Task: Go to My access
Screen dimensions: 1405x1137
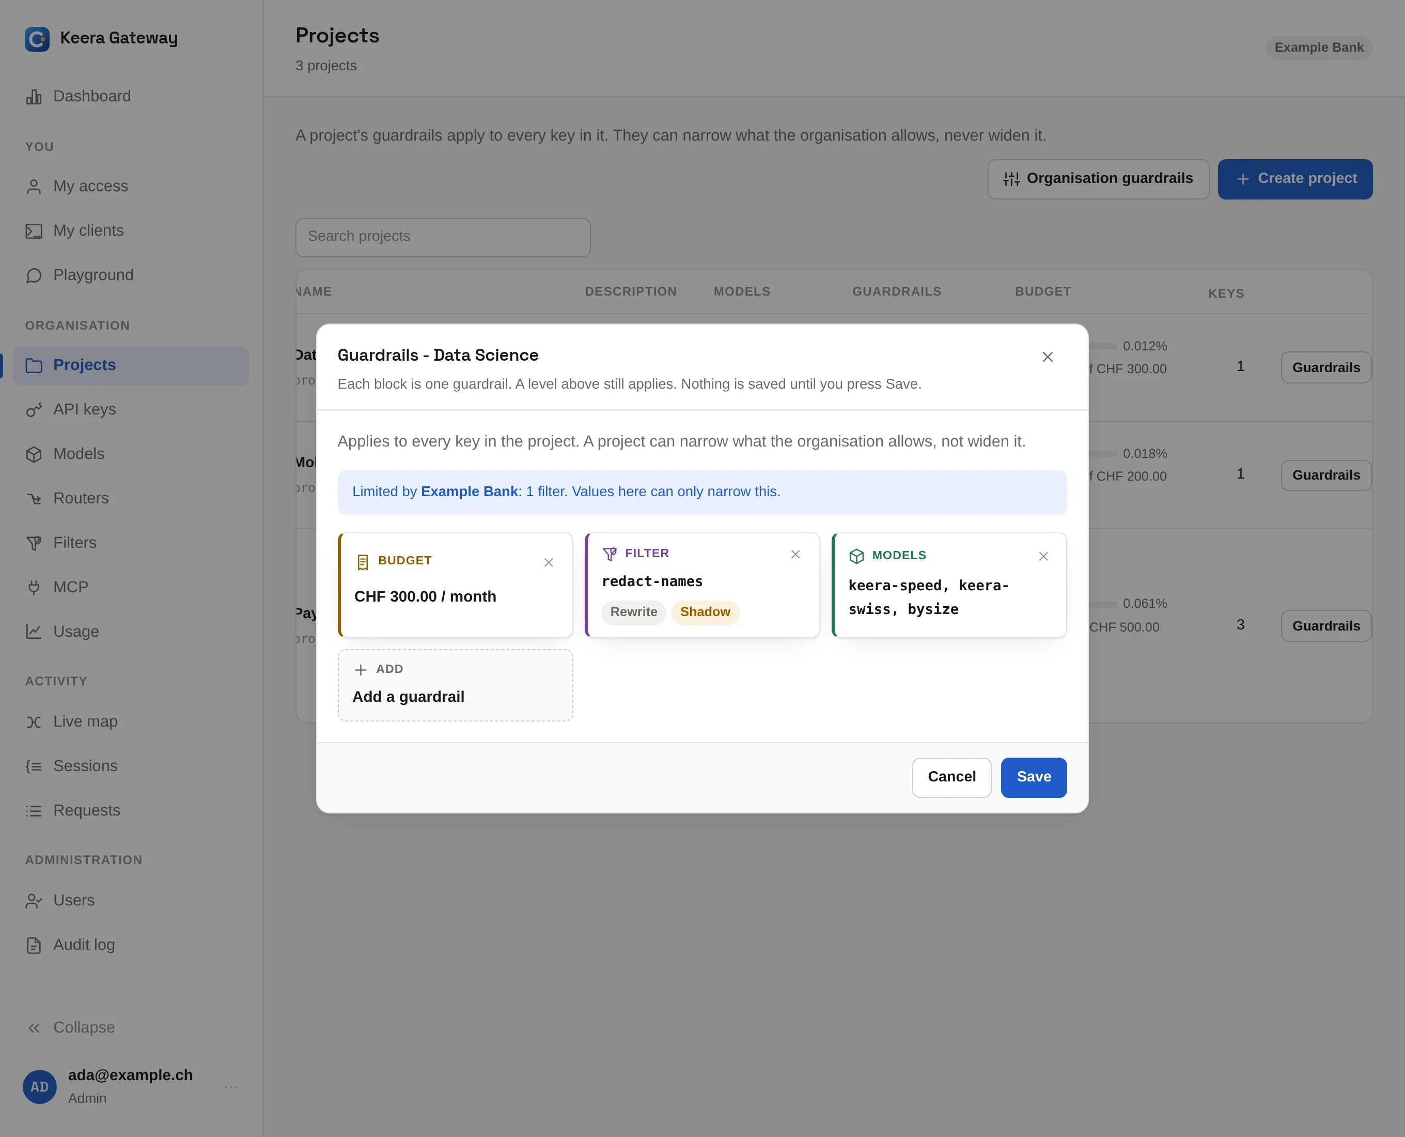Action: pos(131,186)
